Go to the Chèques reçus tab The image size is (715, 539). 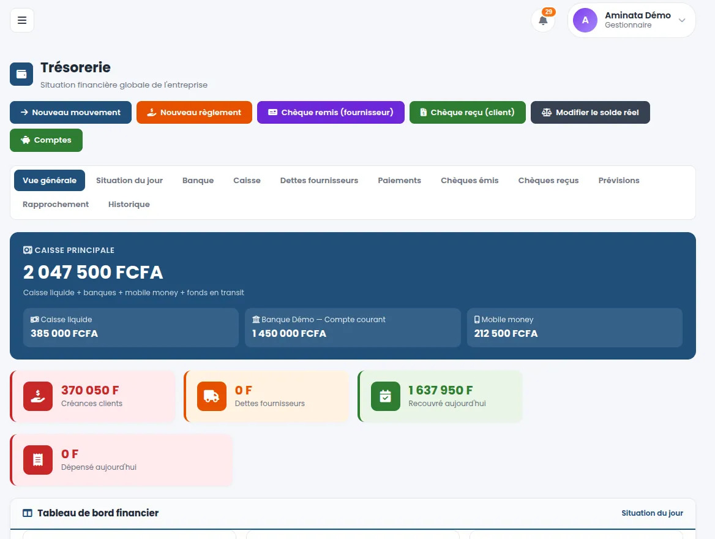click(x=548, y=180)
